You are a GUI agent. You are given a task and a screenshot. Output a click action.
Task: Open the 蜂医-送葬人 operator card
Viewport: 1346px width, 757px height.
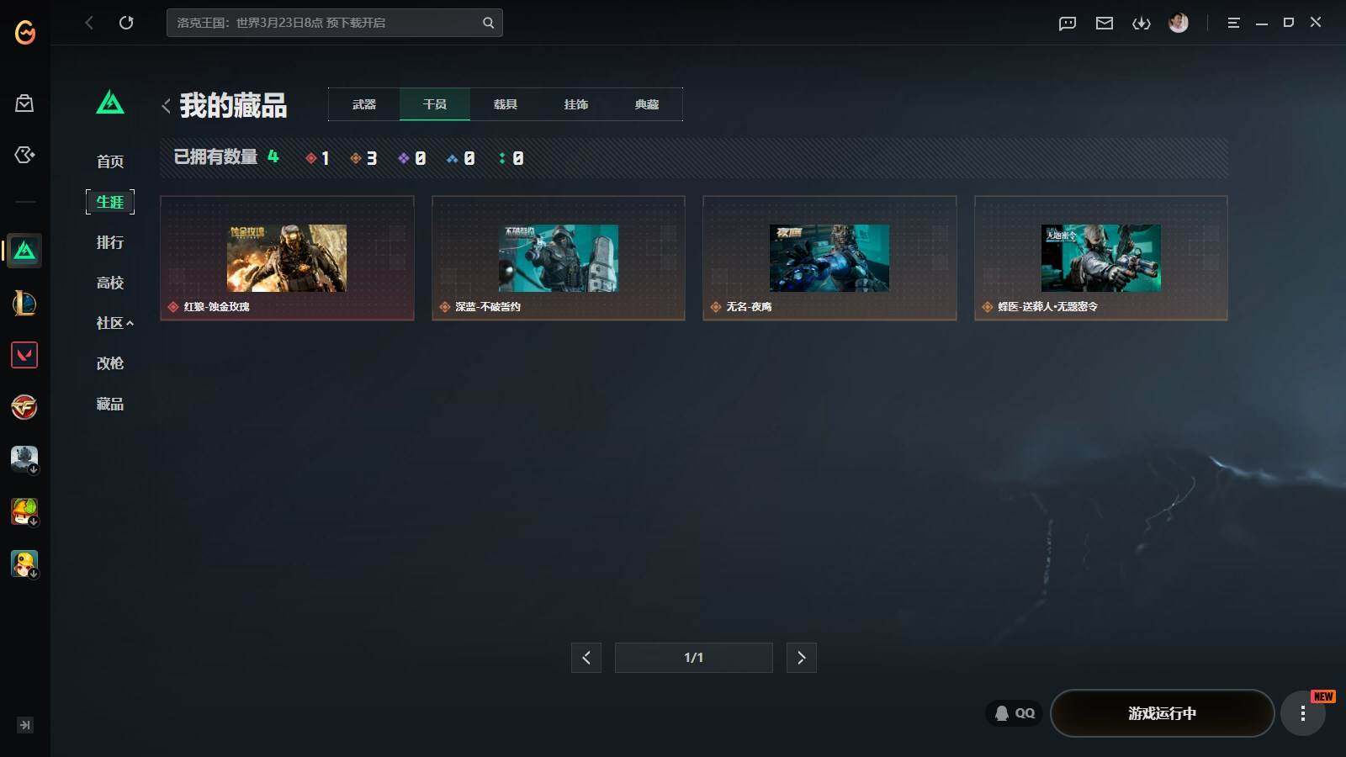tap(1101, 258)
